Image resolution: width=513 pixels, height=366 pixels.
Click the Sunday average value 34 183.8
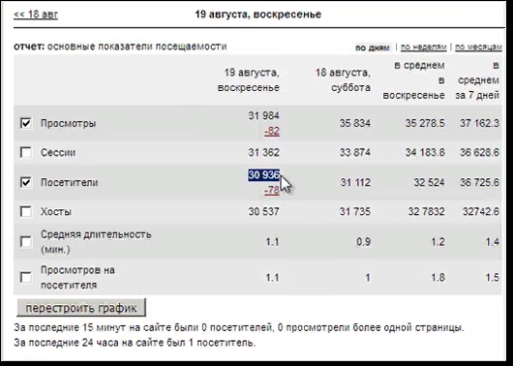425,153
